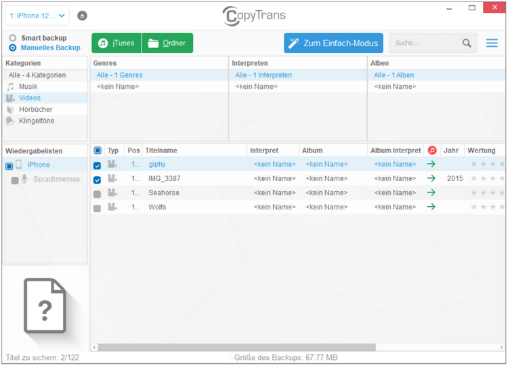Click the Klingeltöne bell icon
This screenshot has width=508, height=366.
coord(10,121)
